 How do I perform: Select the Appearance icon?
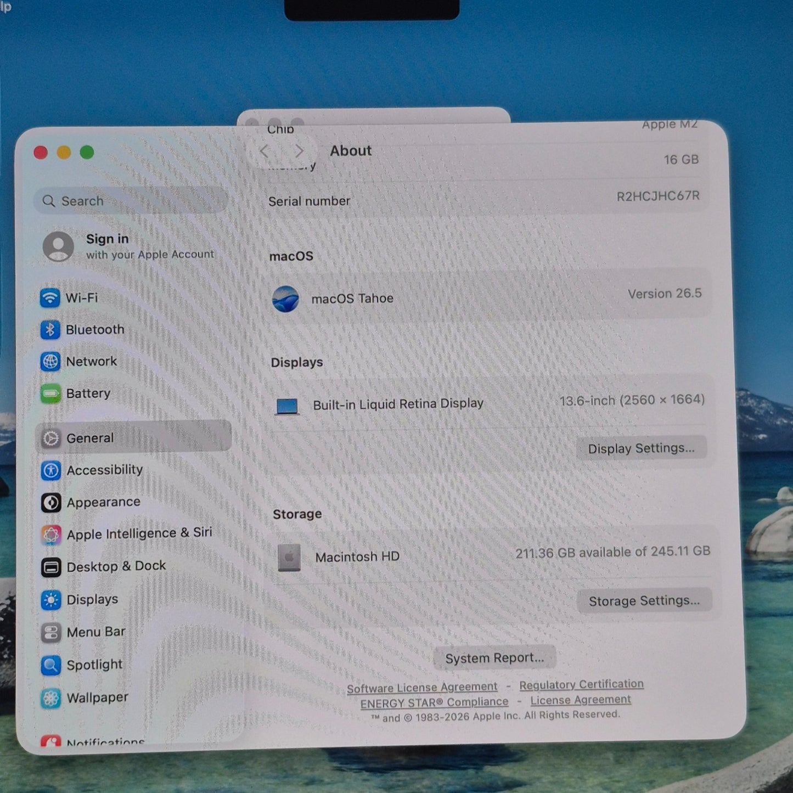(x=51, y=503)
